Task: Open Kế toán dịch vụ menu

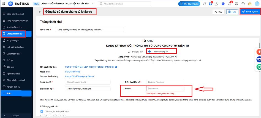Action: click(x=16, y=87)
